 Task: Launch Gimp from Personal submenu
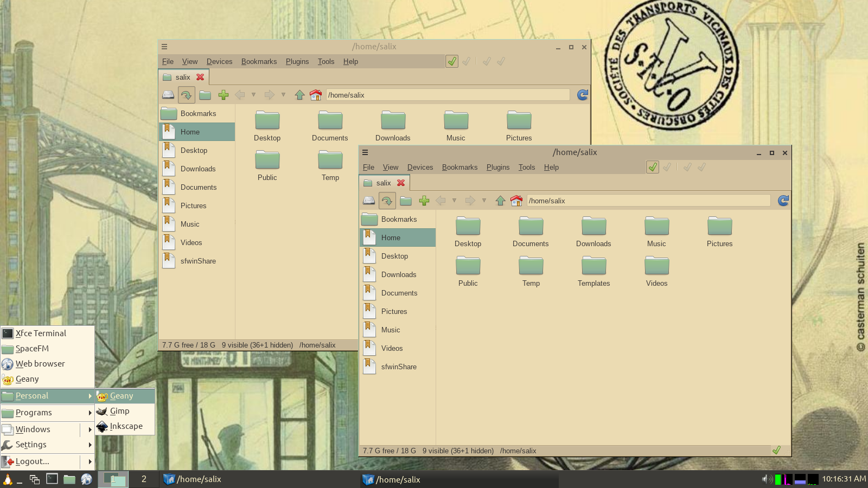[125, 411]
